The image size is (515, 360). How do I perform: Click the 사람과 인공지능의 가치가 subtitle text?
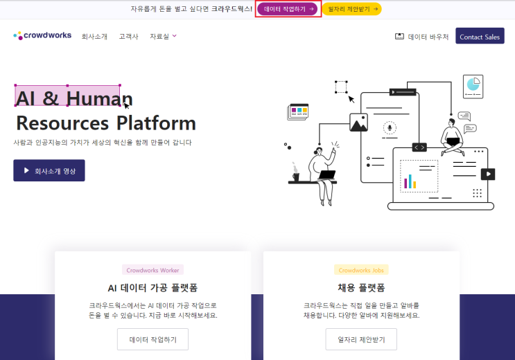point(103,143)
